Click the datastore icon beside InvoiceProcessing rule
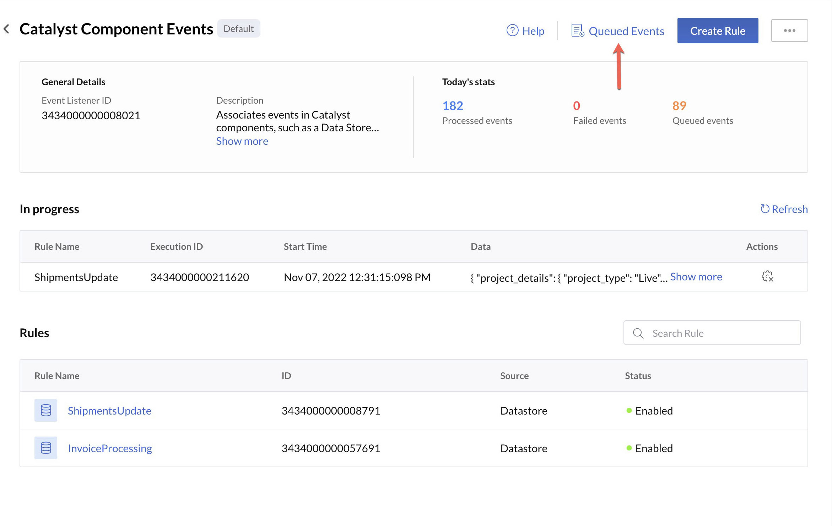Image resolution: width=832 pixels, height=526 pixels. pos(46,448)
